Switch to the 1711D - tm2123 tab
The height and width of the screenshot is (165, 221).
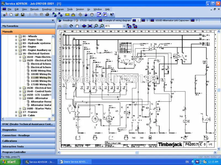[x=86, y=20]
